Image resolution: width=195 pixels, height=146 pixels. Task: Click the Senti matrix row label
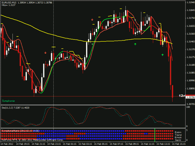(178, 140)
